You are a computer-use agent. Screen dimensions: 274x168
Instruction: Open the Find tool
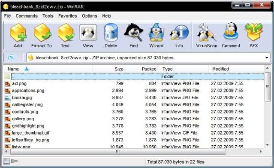click(133, 32)
